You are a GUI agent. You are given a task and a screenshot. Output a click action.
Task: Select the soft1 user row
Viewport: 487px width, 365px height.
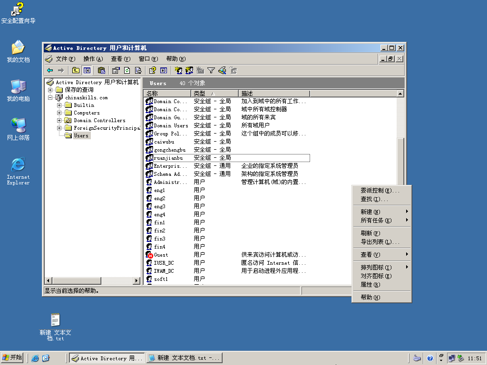[227, 279]
